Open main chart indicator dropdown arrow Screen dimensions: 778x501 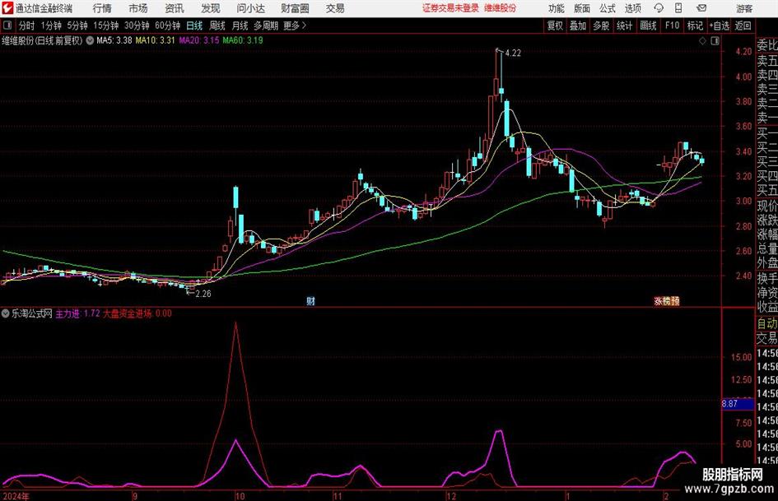click(x=90, y=40)
